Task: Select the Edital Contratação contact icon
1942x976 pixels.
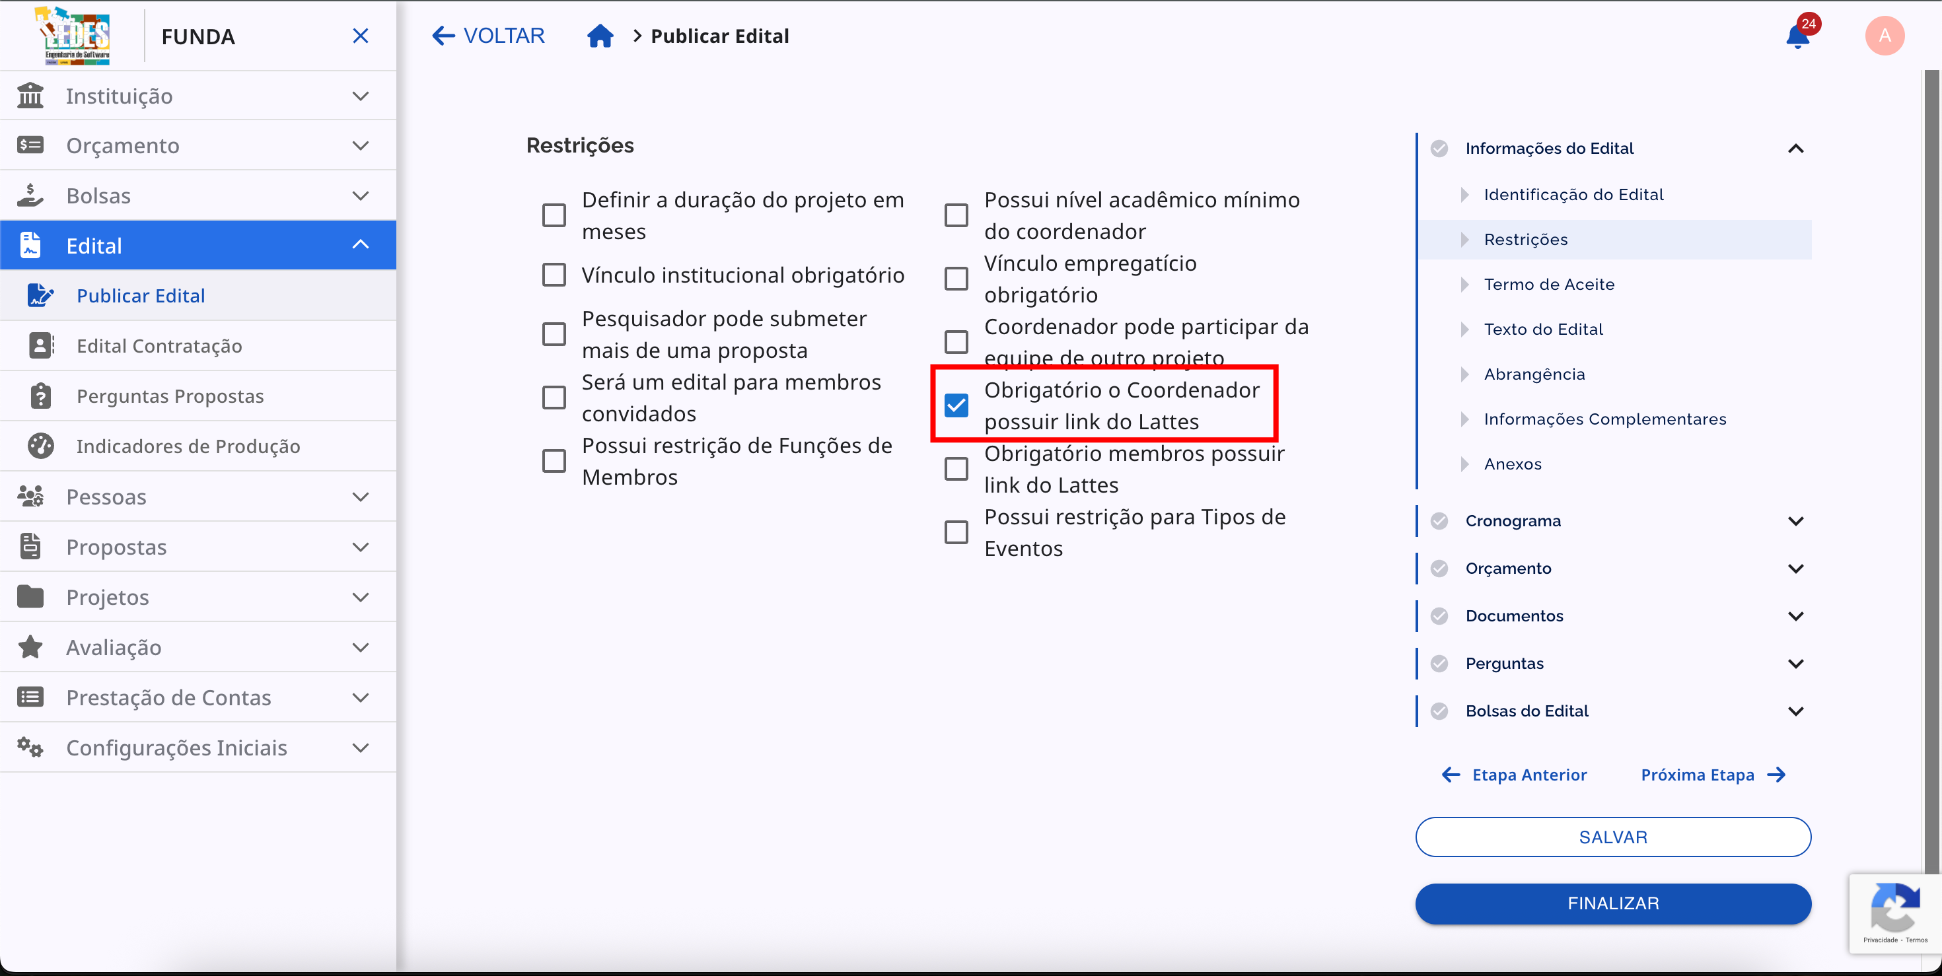Action: (41, 345)
